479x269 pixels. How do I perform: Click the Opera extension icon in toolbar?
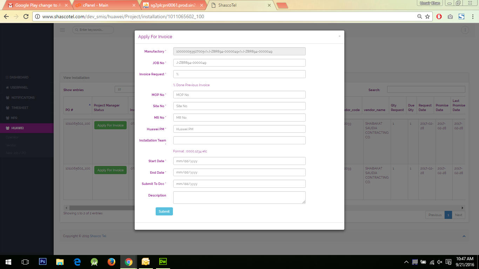tap(439, 16)
